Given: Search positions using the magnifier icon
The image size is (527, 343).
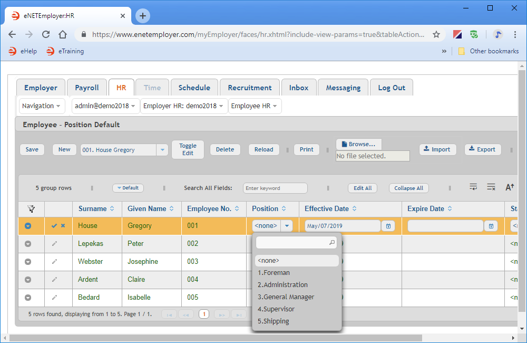Looking at the screenshot, I should pos(331,242).
